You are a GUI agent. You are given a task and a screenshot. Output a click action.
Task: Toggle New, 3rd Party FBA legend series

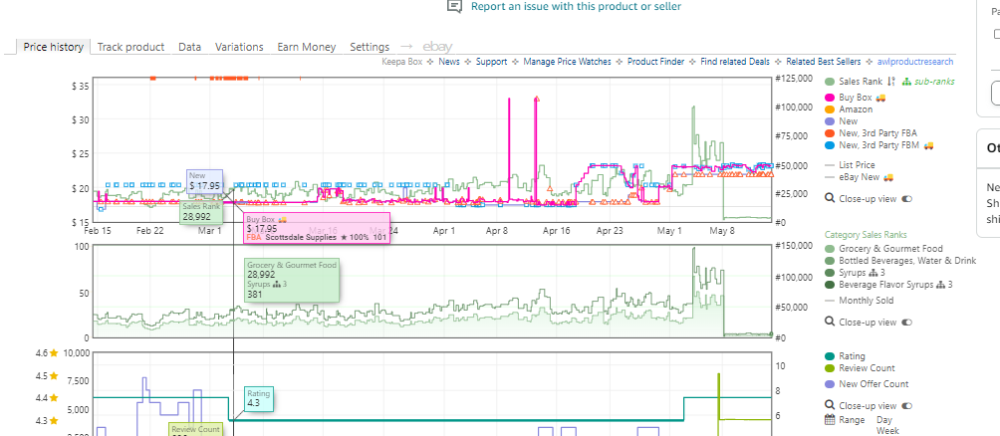(830, 133)
